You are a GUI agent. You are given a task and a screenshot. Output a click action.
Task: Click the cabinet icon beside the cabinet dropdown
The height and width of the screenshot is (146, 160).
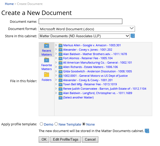pos(133,36)
